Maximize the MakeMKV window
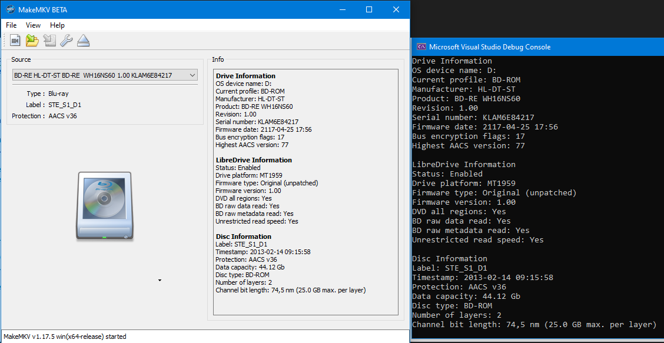This screenshot has height=343, width=664. tap(369, 9)
